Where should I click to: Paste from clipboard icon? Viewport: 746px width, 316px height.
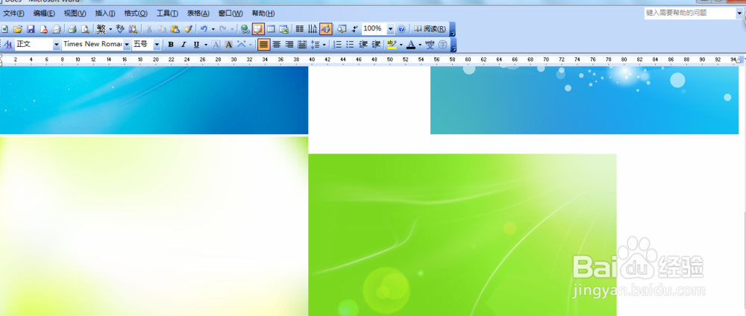pos(175,30)
